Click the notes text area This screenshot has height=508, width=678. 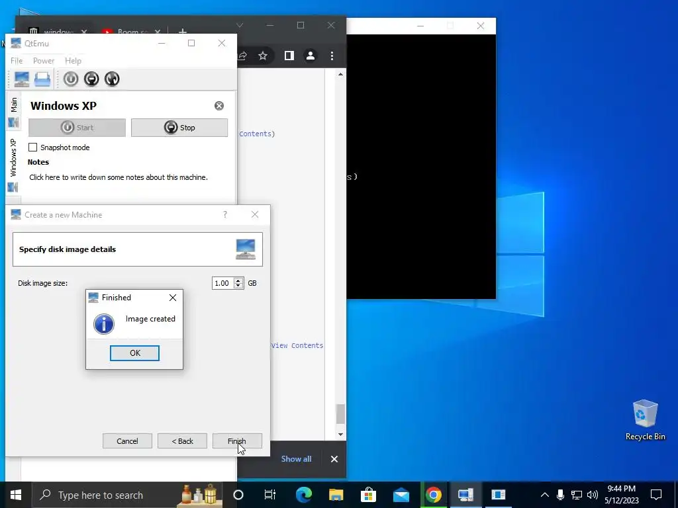coord(118,177)
